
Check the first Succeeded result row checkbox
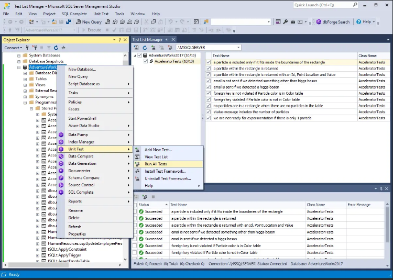pyautogui.click(x=135, y=211)
